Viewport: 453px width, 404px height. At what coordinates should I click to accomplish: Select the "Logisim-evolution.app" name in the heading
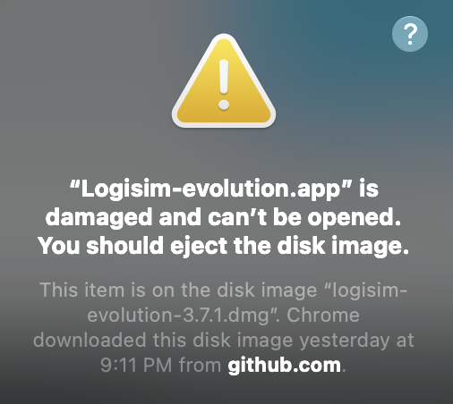tap(210, 189)
